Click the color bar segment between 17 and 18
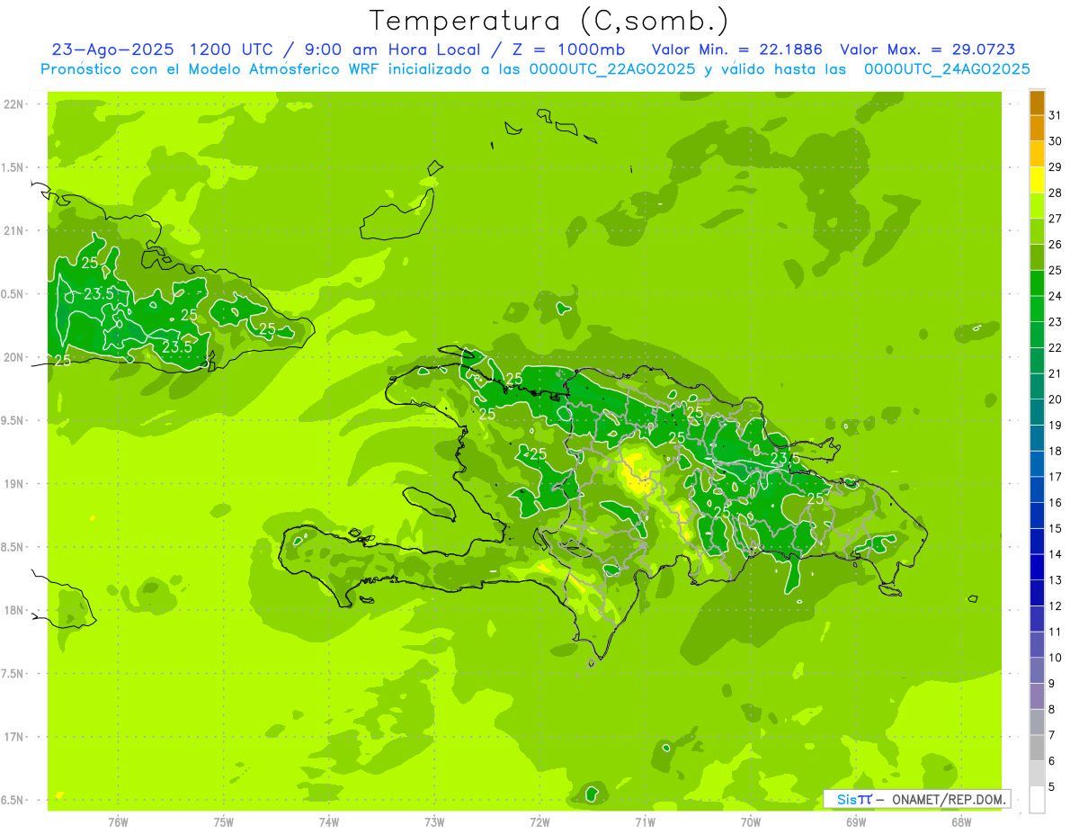This screenshot has height=834, width=1079. point(1037,464)
